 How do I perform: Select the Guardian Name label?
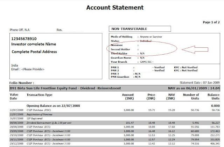click(x=121, y=58)
